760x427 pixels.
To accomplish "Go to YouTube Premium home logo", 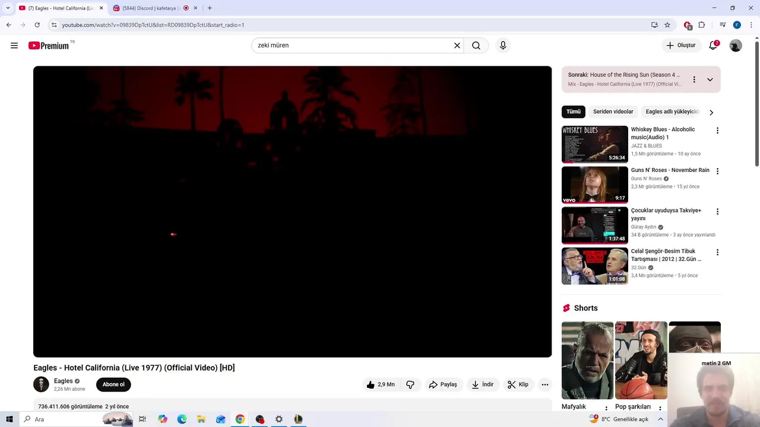I will pyautogui.click(x=49, y=46).
